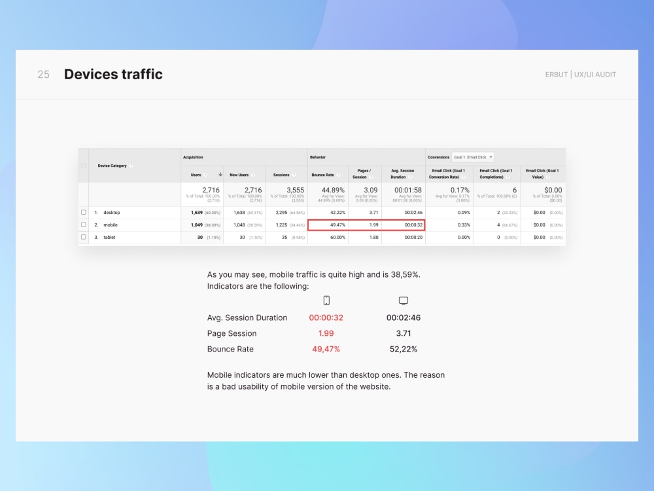Click mobile users value 1,049
Screen dimensions: 654x491
[x=197, y=225]
